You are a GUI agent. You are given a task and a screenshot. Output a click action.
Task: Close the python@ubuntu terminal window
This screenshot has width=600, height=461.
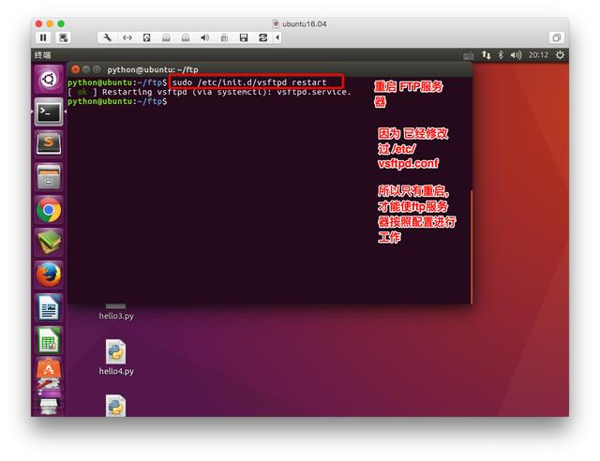pyautogui.click(x=76, y=69)
